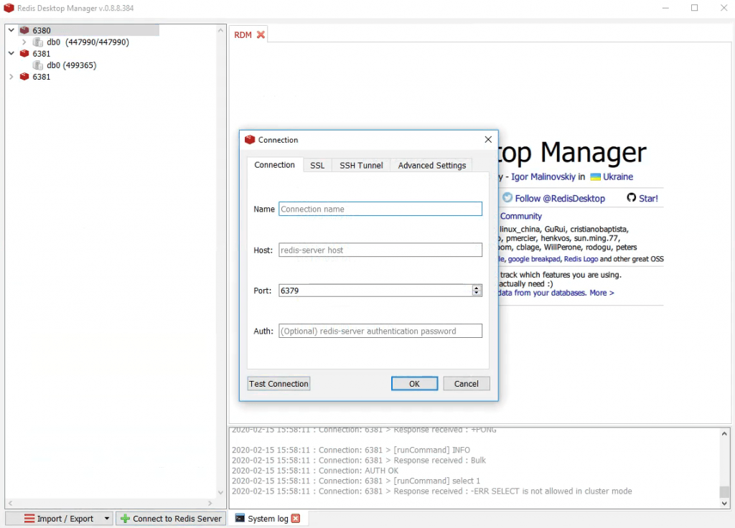Image resolution: width=735 pixels, height=528 pixels.
Task: Click the Connect to Redis Server button
Action: [x=171, y=518]
